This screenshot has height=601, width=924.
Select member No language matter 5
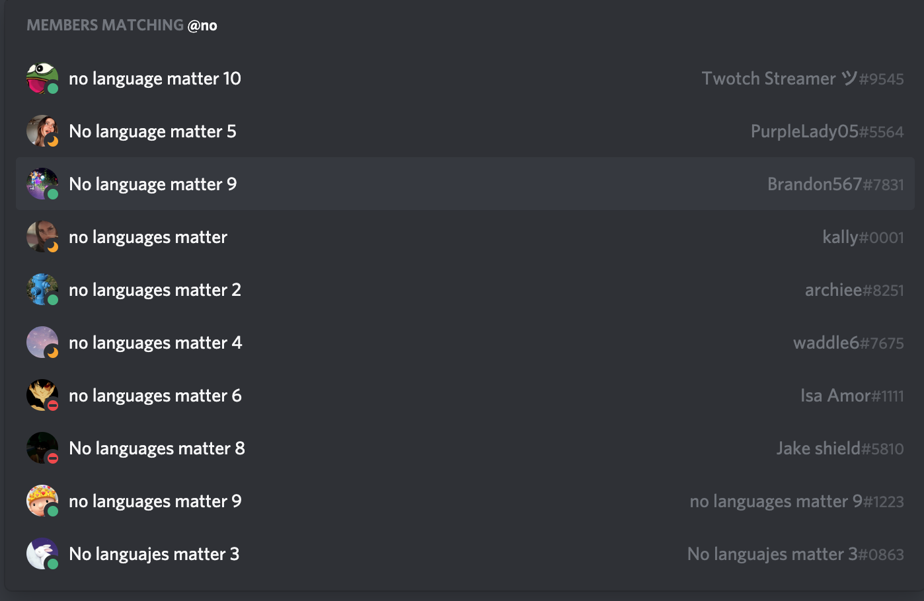(x=152, y=131)
